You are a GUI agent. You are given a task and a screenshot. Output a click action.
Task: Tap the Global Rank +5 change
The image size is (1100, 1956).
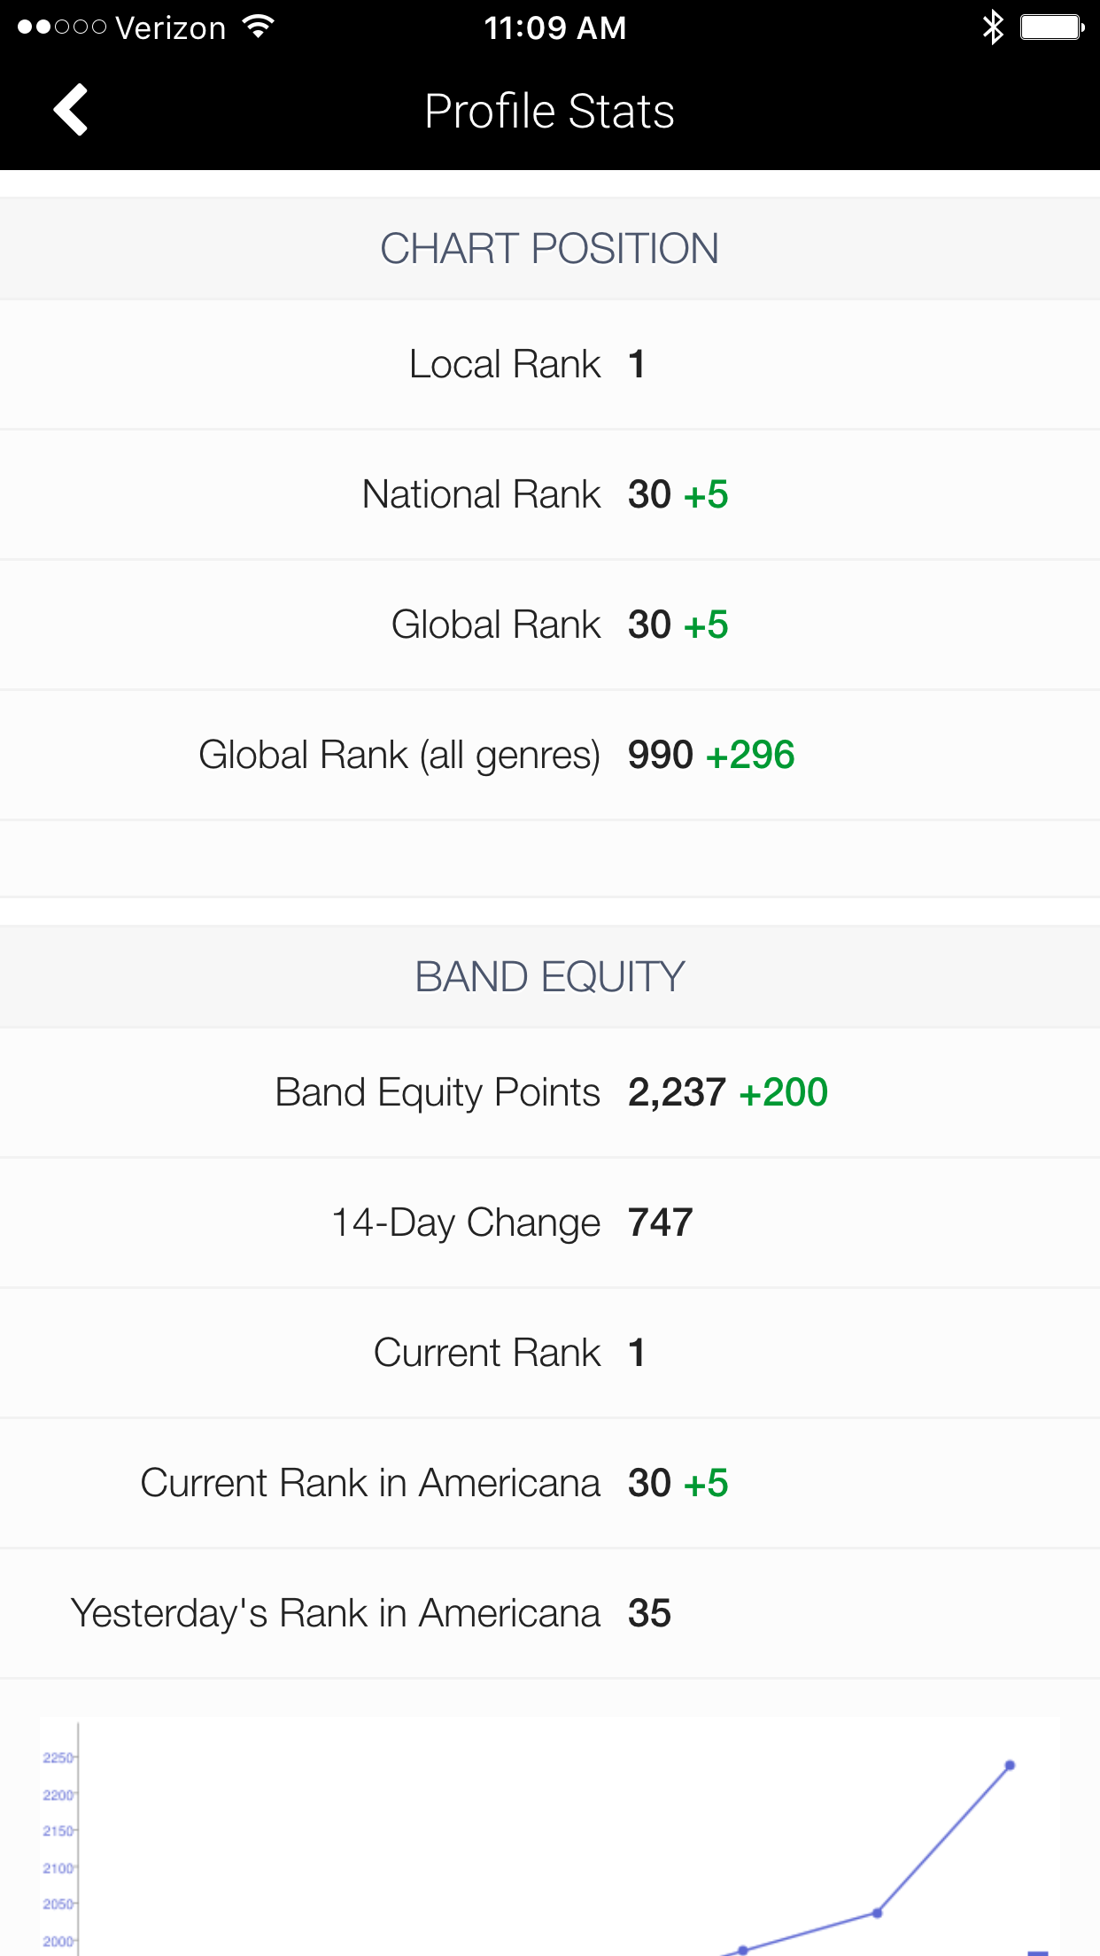pos(706,625)
